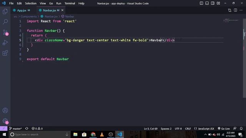Open the View menu
The image size is (246, 138).
coord(43,3)
